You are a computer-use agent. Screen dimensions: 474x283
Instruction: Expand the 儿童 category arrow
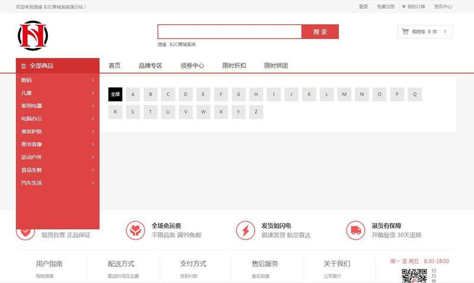tap(93, 93)
